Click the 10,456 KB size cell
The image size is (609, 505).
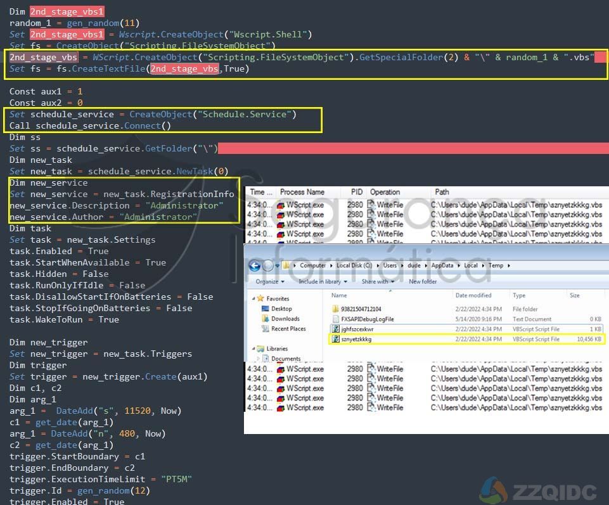[589, 339]
